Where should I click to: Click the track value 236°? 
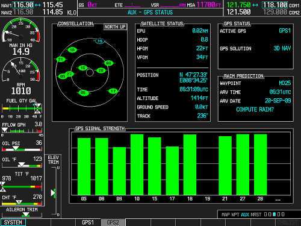[202, 116]
